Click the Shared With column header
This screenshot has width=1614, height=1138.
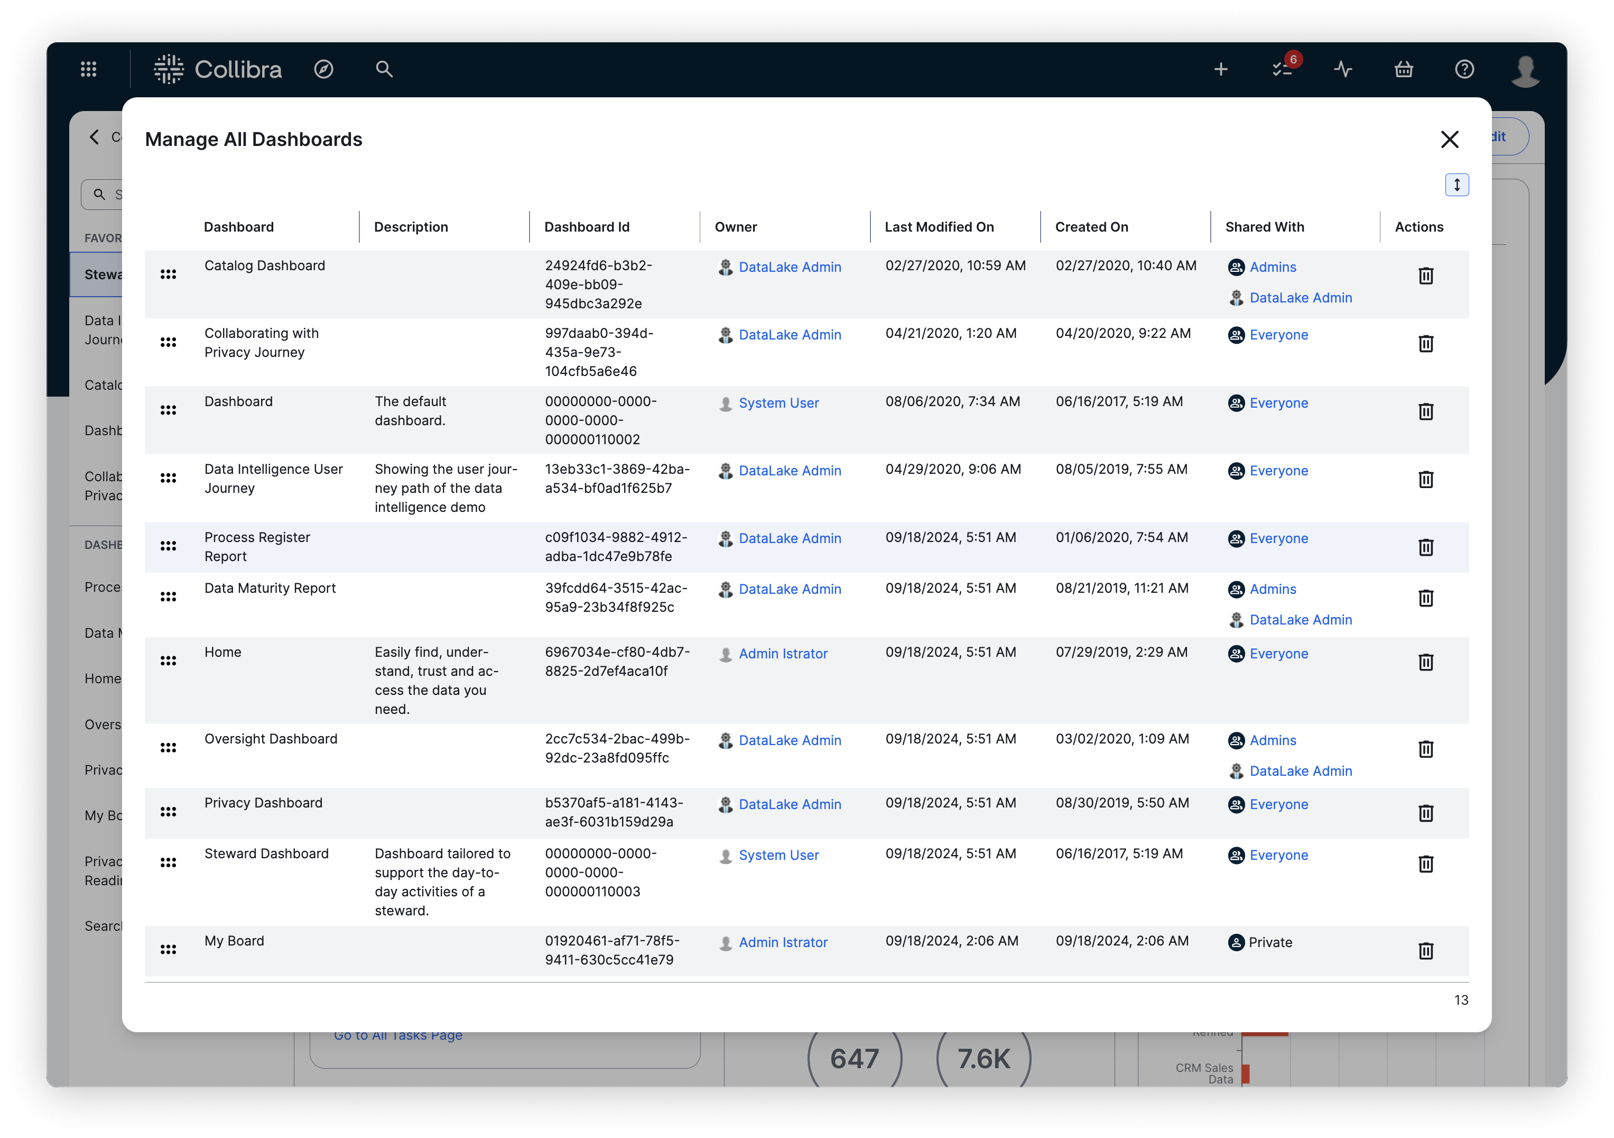[x=1265, y=227]
